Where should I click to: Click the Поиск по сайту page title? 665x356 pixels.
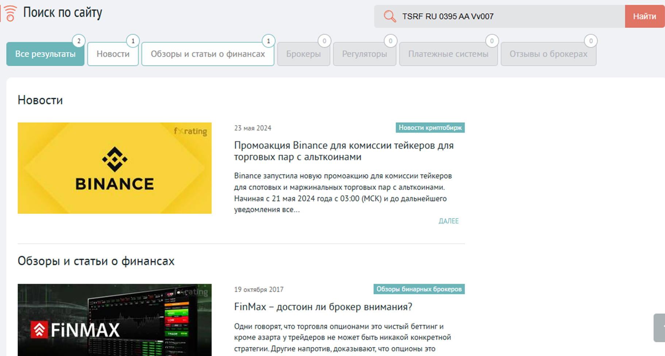63,13
